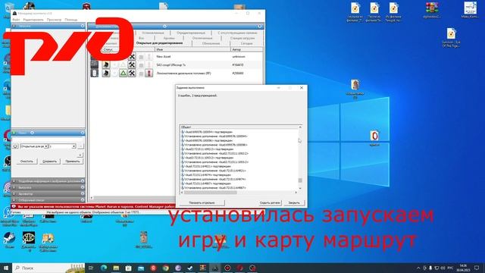
Task: Sort the list by the Автор column header
Action: [247, 49]
